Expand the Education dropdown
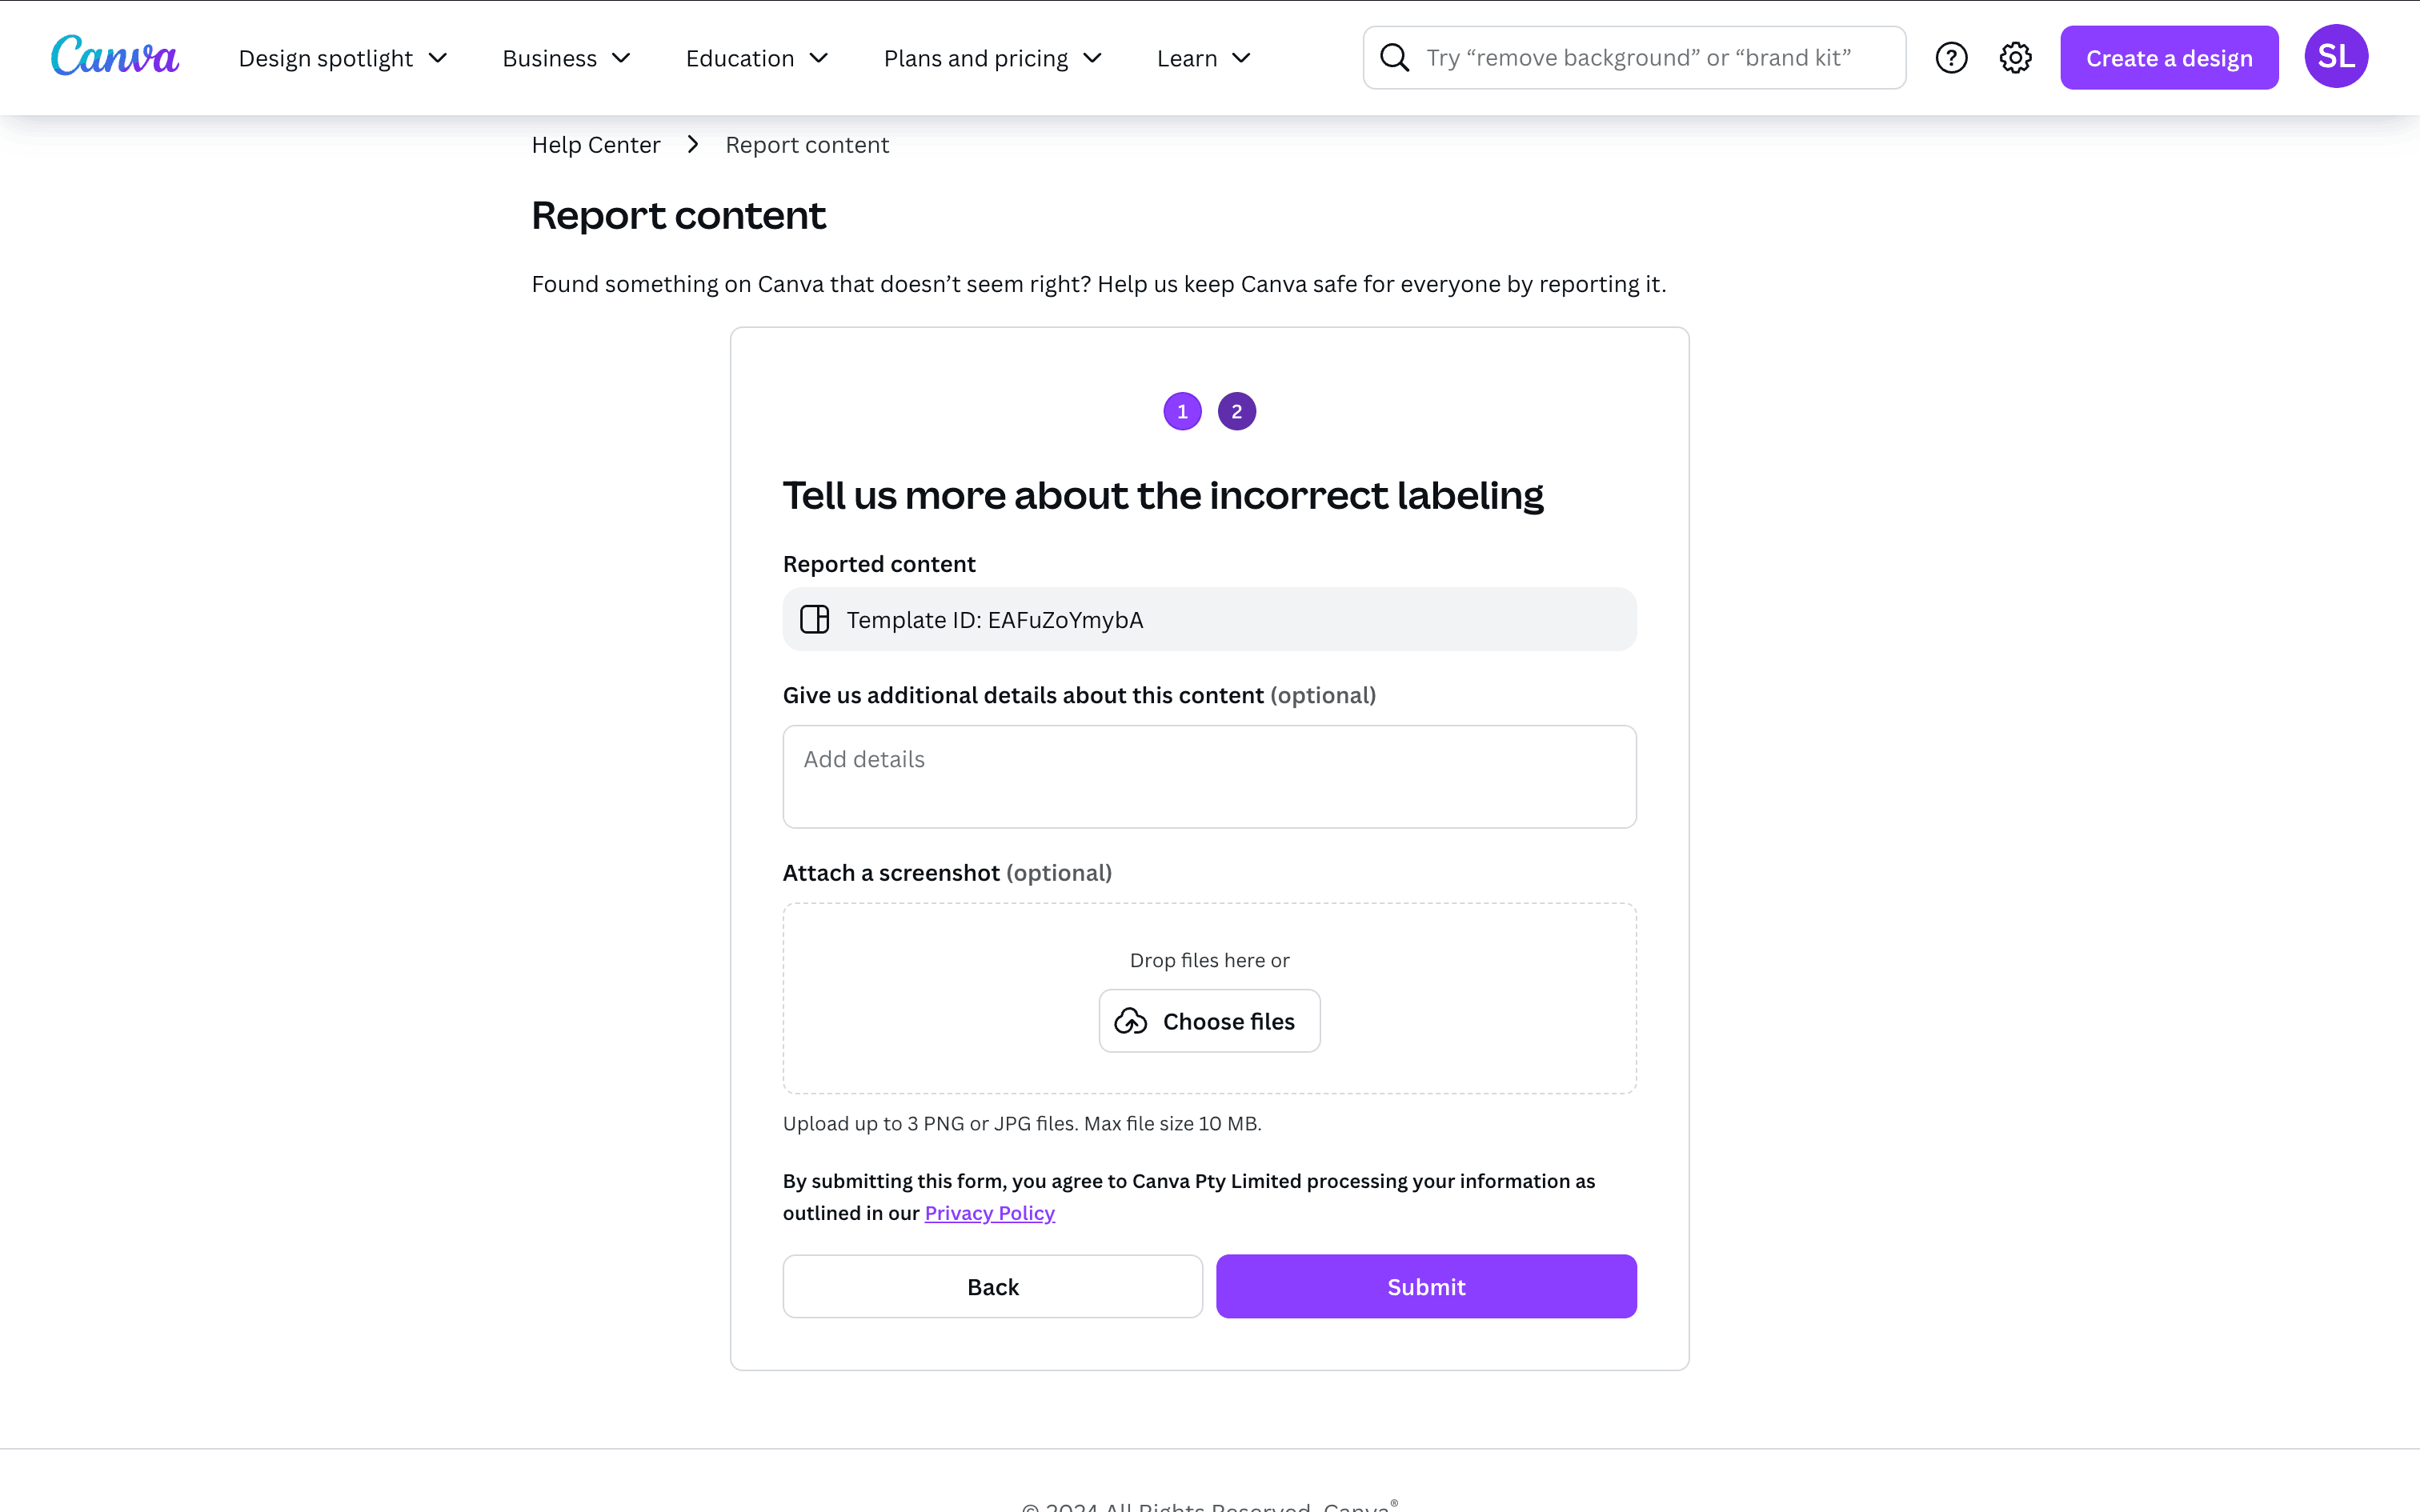 (x=757, y=58)
